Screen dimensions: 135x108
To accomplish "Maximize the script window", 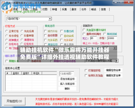I will (121, 2).
